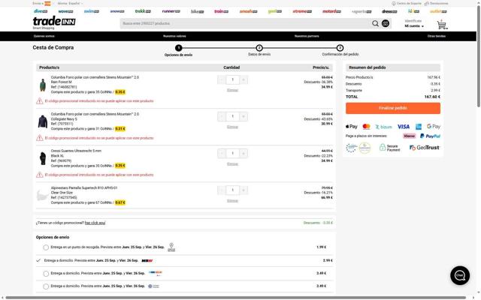Click the Bizum payment icon
Screen dimensions: 481x300
tap(384, 127)
